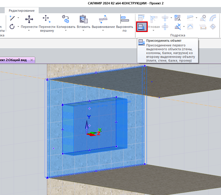The height and width of the screenshot is (195, 221).
Task: Open dropdown arrow under Перенести
Action: (29, 31)
